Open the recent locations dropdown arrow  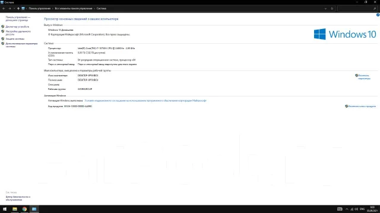pyautogui.click(x=14, y=8)
